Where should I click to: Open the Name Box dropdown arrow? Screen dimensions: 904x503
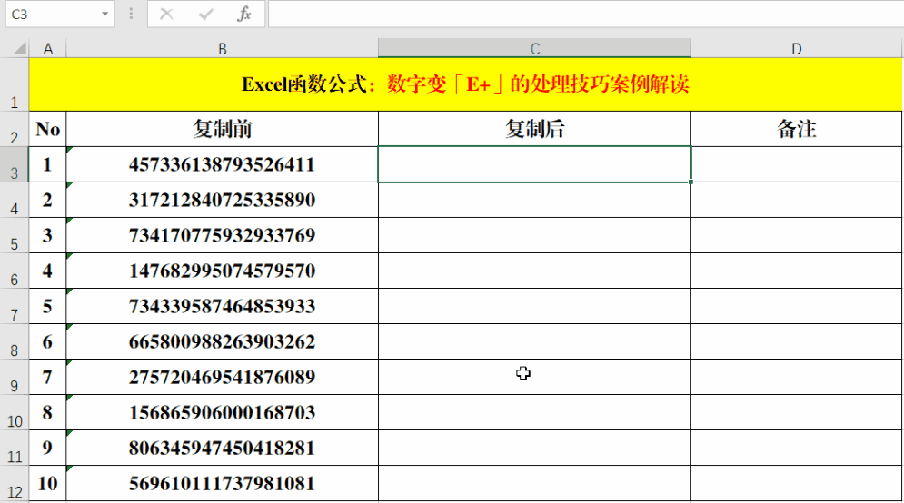click(x=104, y=14)
